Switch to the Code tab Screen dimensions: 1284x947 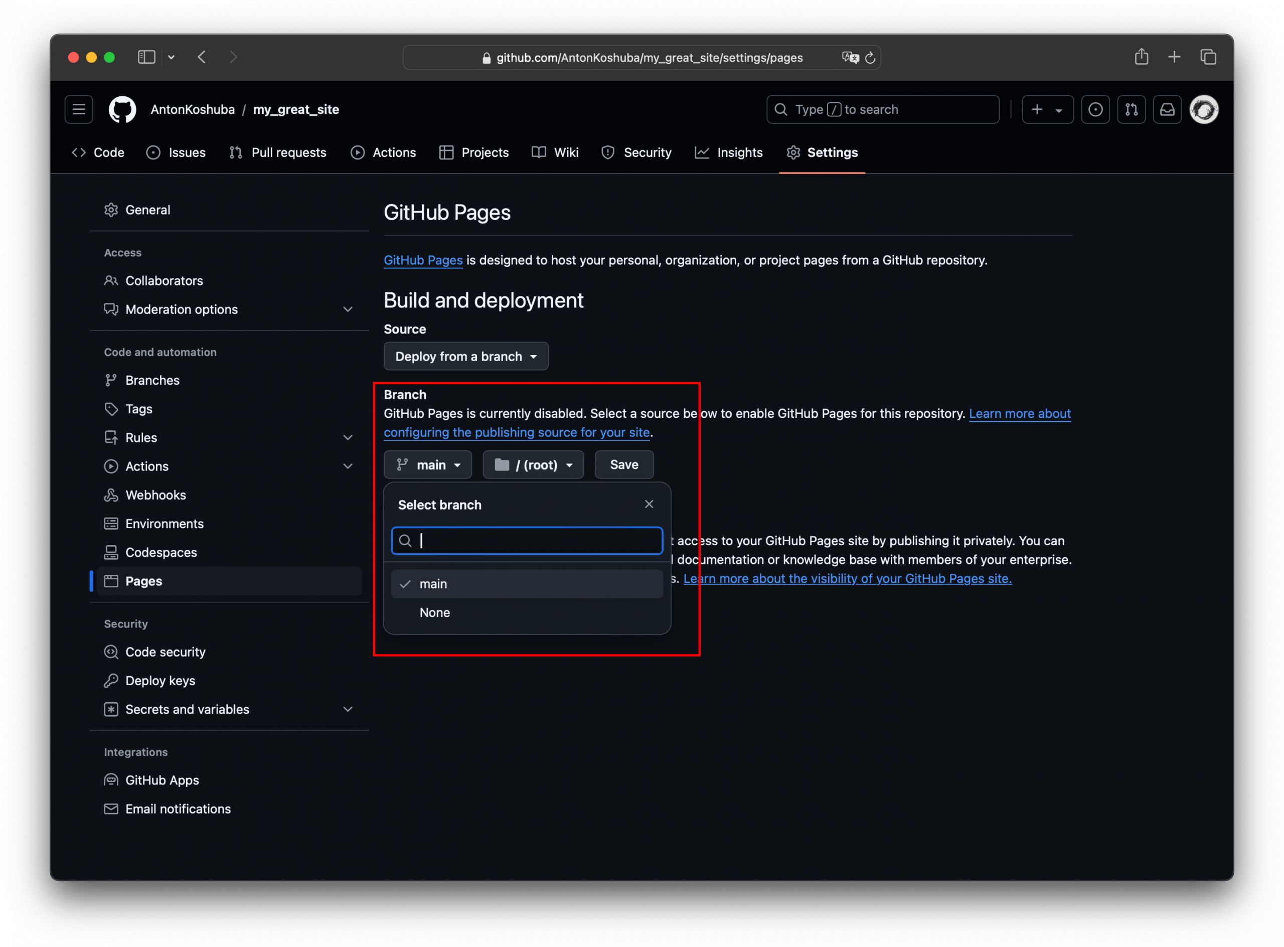(98, 152)
